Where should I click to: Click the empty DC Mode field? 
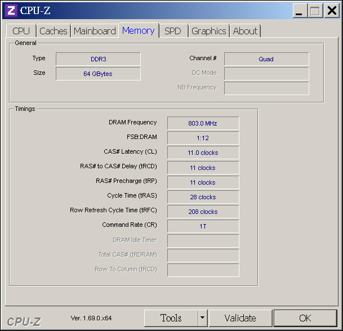coord(266,74)
